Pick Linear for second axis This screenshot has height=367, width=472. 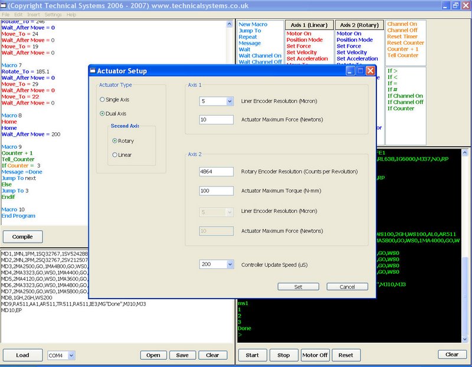pos(114,155)
